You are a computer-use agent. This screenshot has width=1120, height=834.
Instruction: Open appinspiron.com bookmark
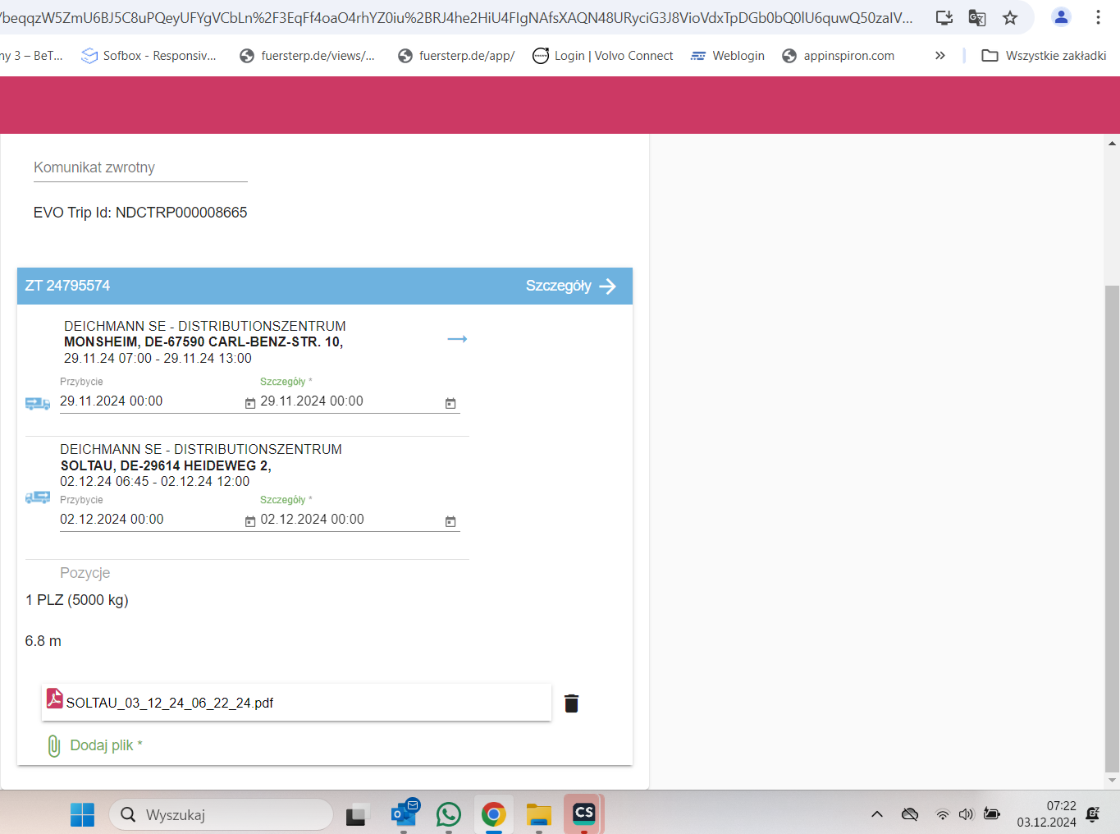click(x=838, y=56)
